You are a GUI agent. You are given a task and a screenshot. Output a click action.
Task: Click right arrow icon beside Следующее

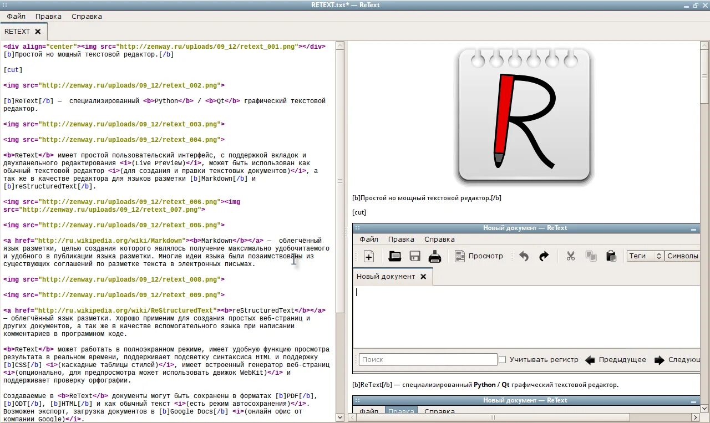[659, 360]
